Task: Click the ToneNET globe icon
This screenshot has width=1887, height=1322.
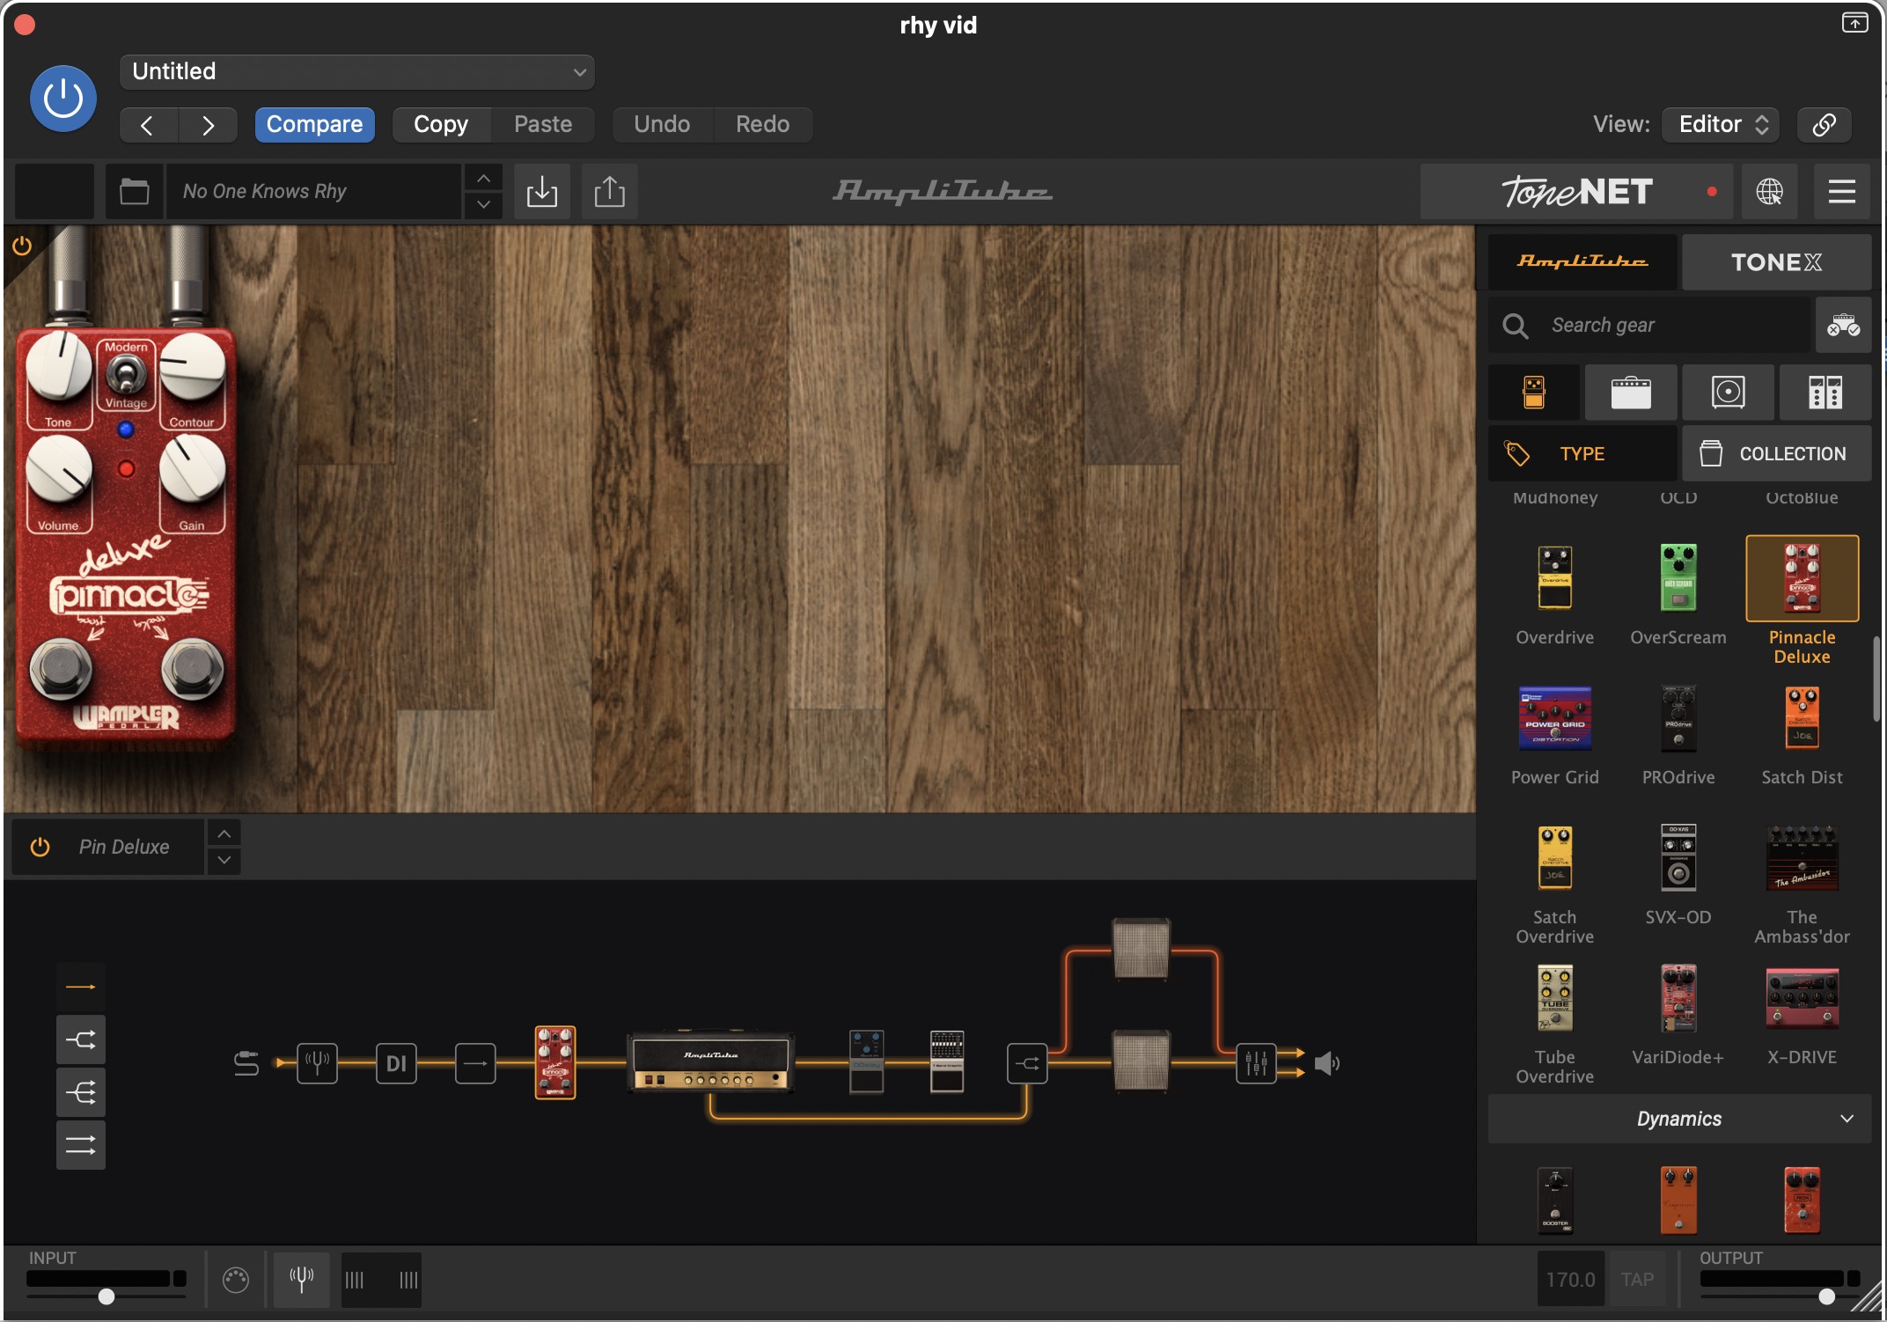Action: pos(1769,191)
